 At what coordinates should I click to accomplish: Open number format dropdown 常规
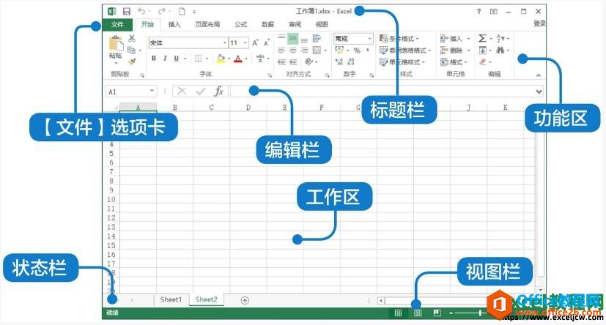pos(369,39)
